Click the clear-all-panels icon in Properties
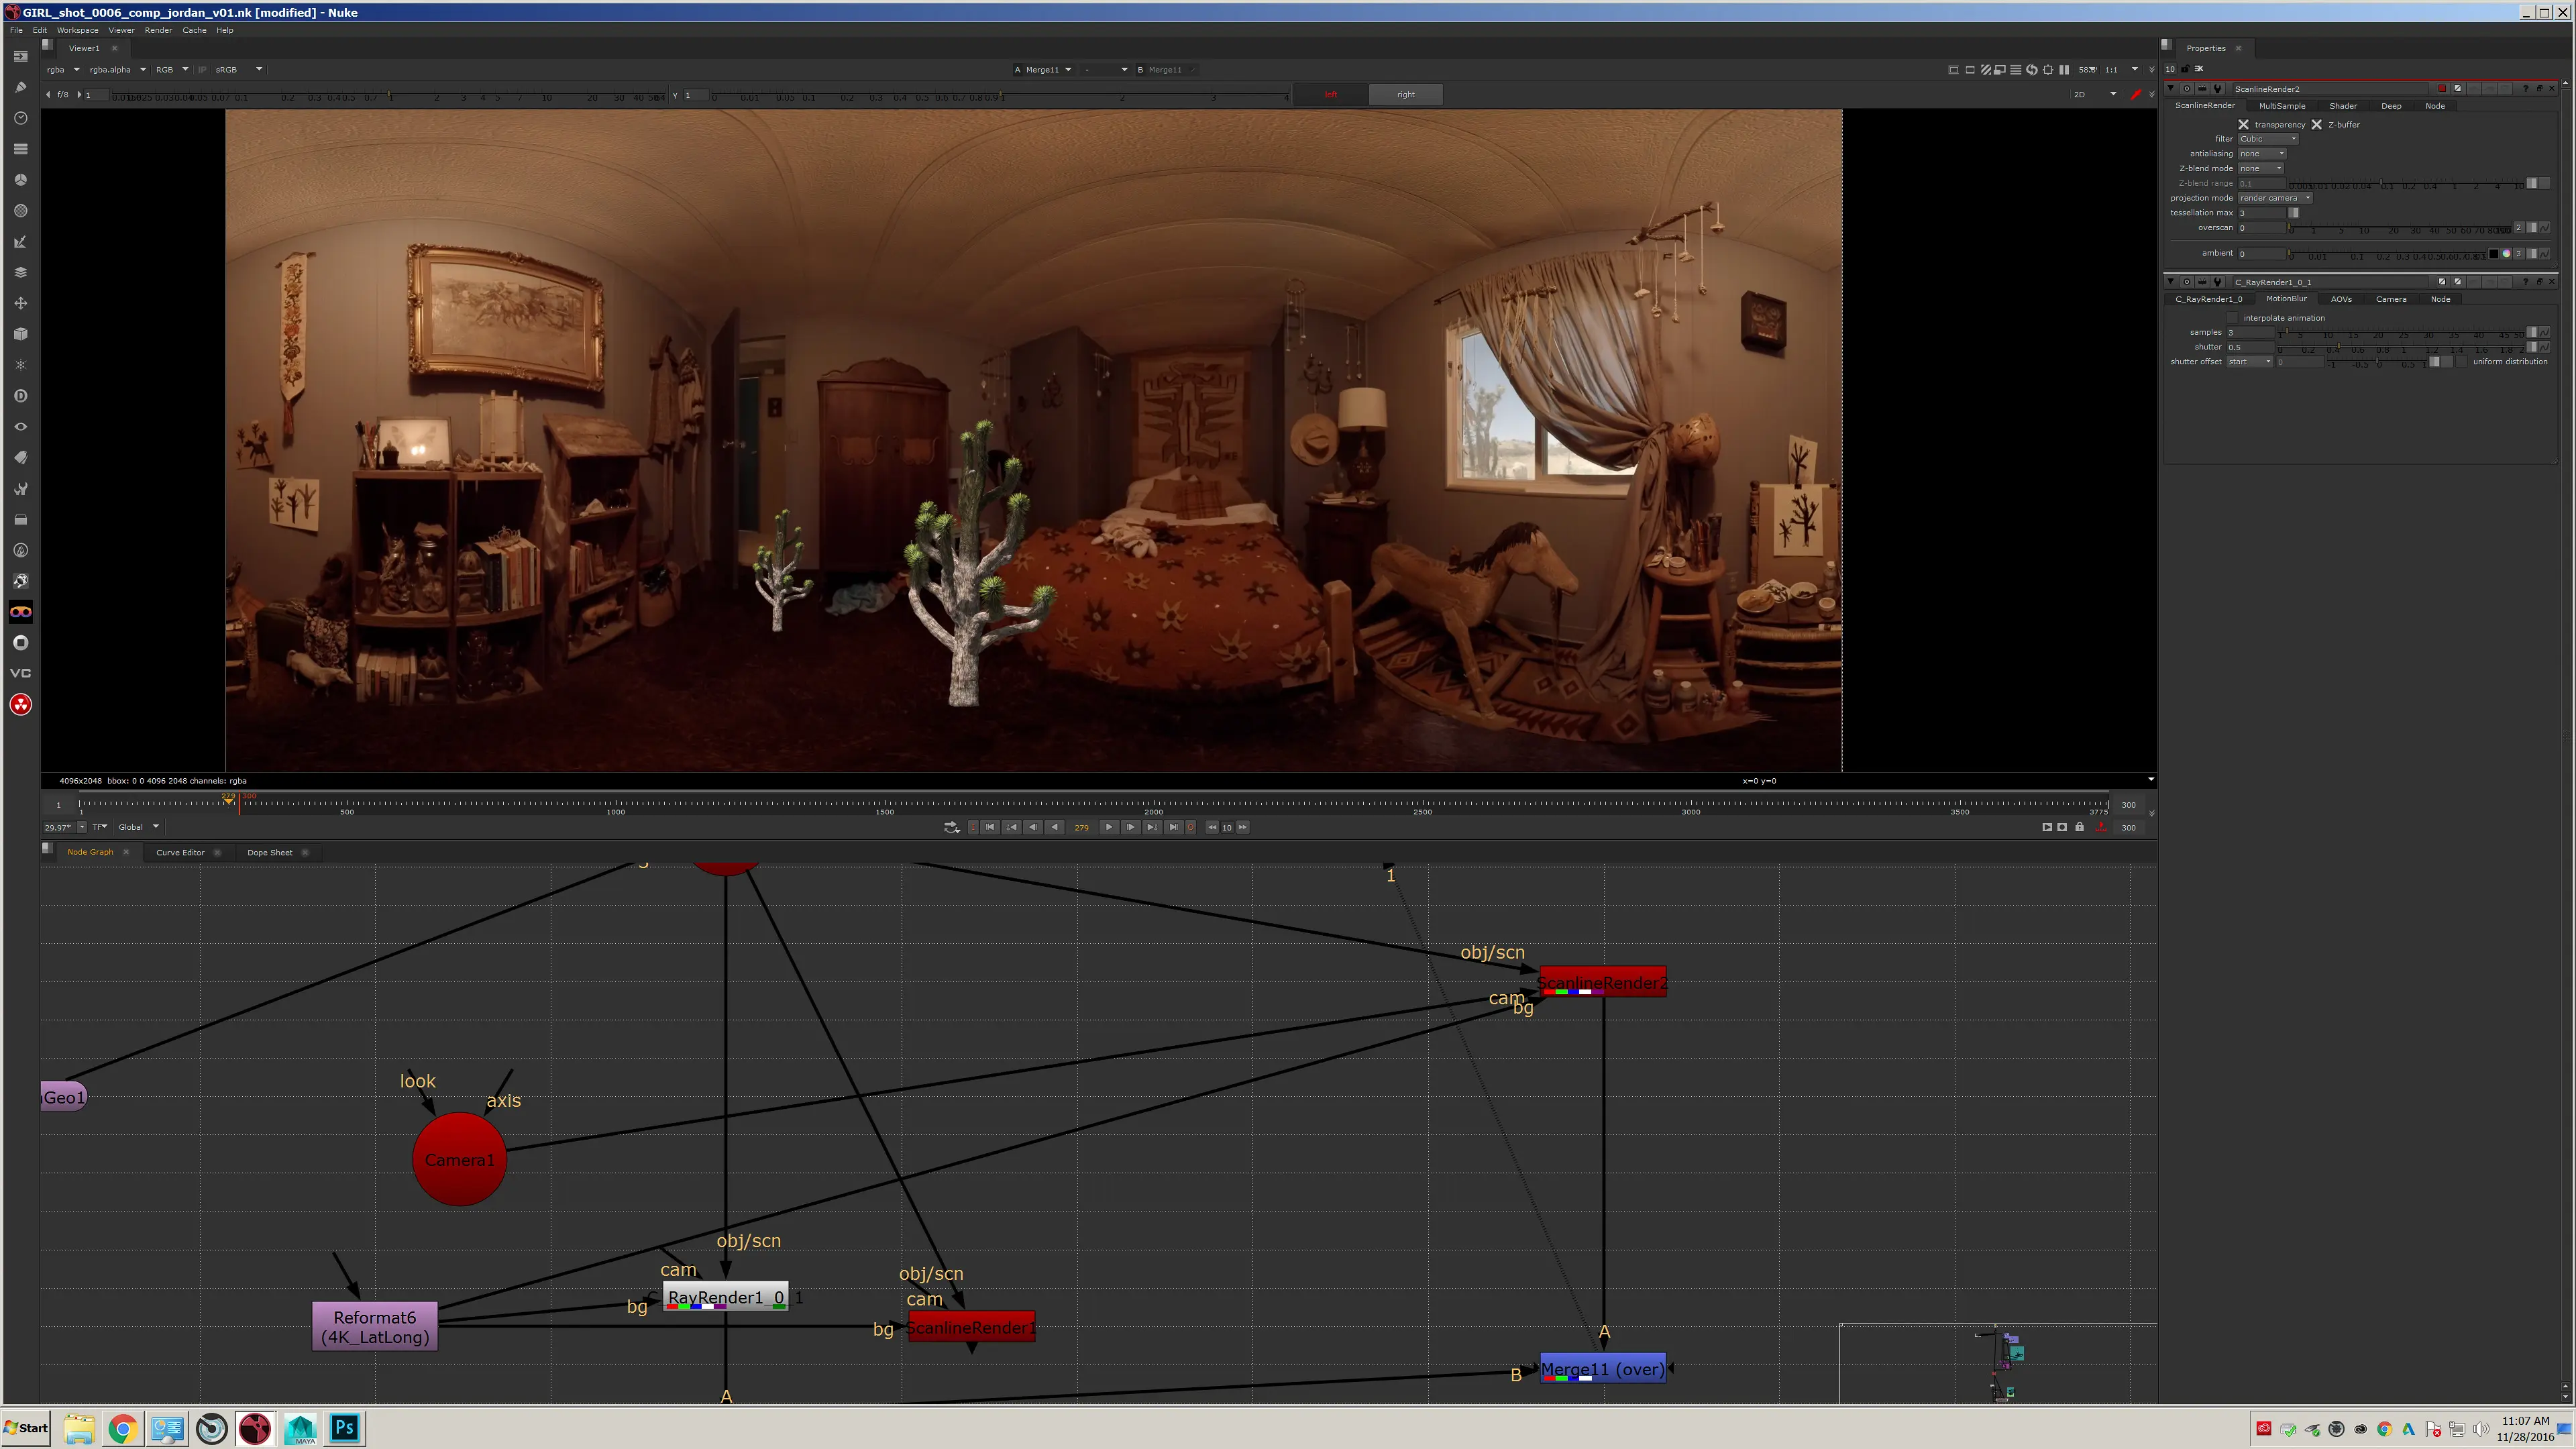This screenshot has width=2576, height=1449. pyautogui.click(x=2199, y=69)
